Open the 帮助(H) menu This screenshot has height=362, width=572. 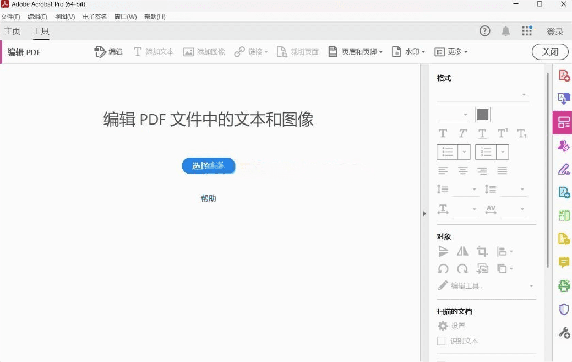(x=155, y=17)
